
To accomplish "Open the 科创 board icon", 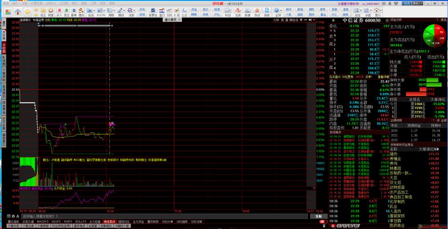I will click(228, 12).
